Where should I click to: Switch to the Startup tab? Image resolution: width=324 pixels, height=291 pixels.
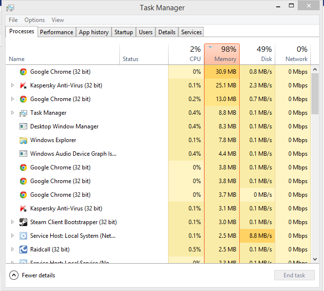[124, 32]
